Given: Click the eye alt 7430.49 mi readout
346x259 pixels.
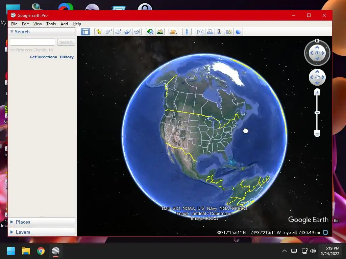Looking at the screenshot, I should pos(302,233).
